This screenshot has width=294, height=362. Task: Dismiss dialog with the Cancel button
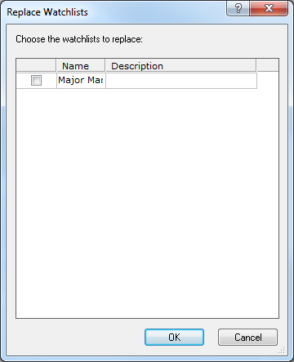coord(247,338)
